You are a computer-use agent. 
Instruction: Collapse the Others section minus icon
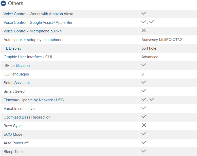[3, 3]
